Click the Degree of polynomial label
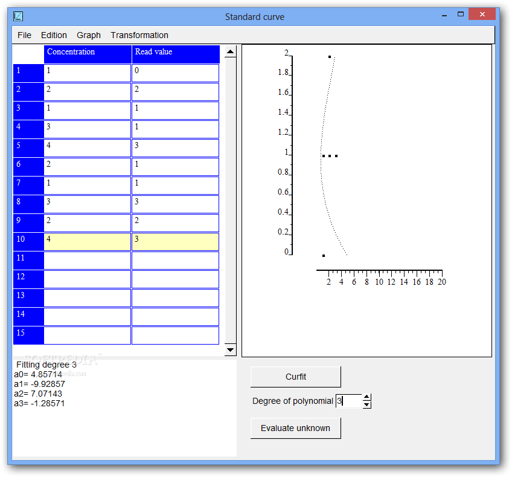This screenshot has width=512, height=477. (x=293, y=401)
